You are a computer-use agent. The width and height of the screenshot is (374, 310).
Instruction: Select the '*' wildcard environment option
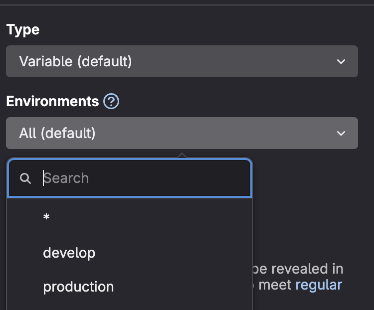point(46,218)
